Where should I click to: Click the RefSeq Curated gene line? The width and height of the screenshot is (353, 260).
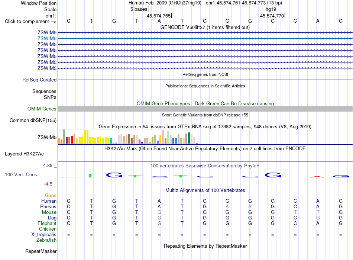pyautogui.click(x=205, y=80)
